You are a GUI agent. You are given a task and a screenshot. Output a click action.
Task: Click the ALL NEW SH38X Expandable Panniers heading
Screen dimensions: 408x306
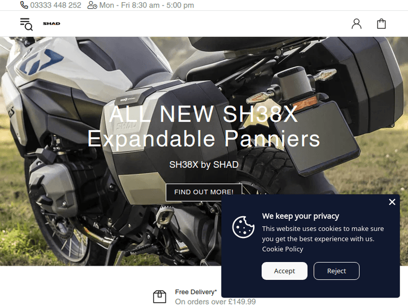(204, 126)
